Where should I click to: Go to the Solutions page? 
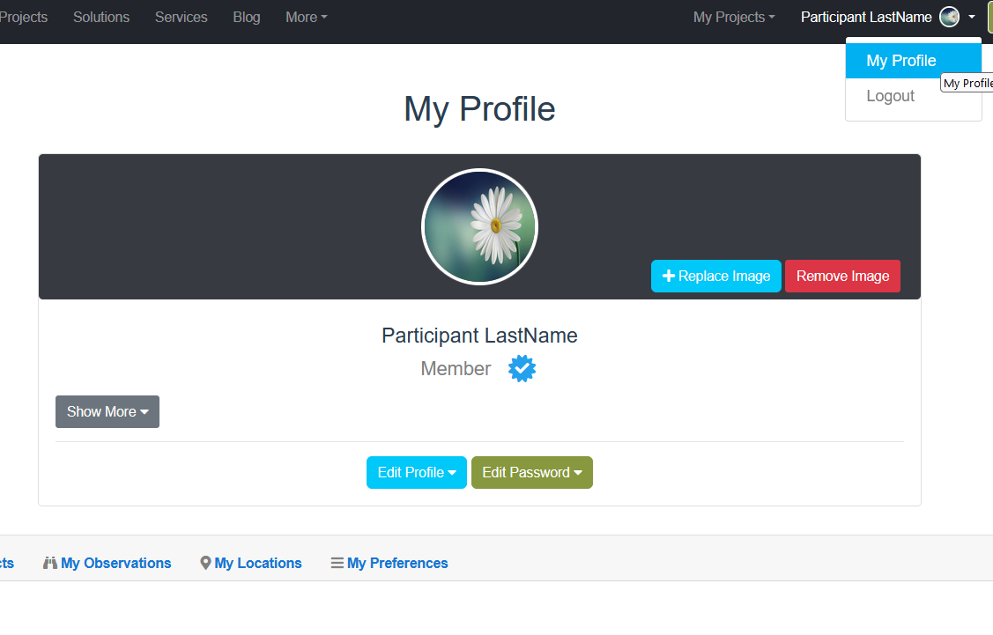point(101,17)
